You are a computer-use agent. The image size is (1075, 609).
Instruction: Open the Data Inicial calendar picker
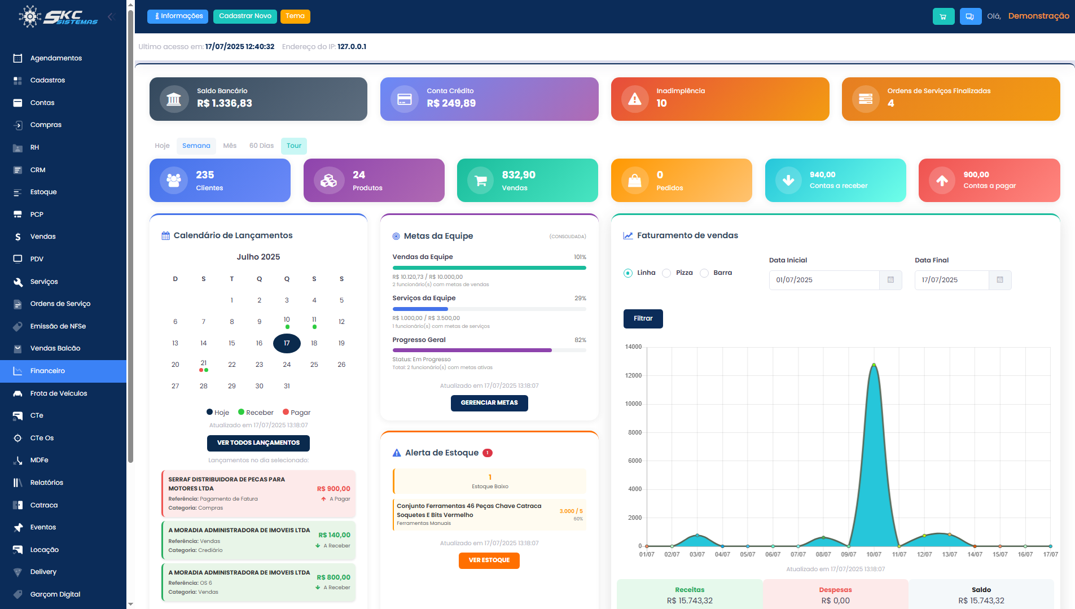point(890,280)
